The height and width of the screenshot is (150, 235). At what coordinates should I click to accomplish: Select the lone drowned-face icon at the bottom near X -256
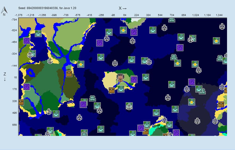[101, 129]
